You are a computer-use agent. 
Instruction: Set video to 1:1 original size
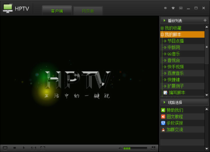[x=34, y=148]
